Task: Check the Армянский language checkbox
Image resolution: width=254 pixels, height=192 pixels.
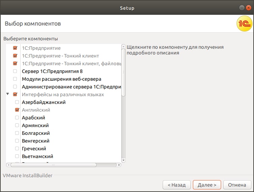Action: click(17, 125)
